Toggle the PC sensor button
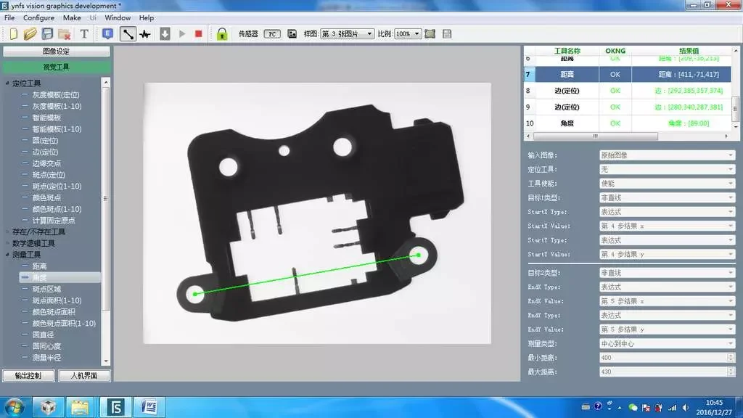743x418 pixels. (272, 33)
